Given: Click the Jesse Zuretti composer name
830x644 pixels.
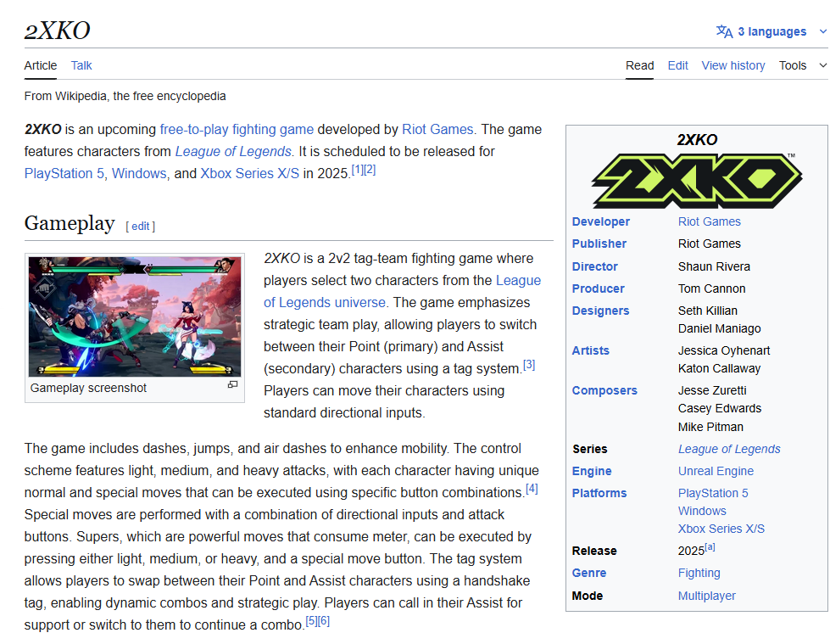Looking at the screenshot, I should [712, 391].
